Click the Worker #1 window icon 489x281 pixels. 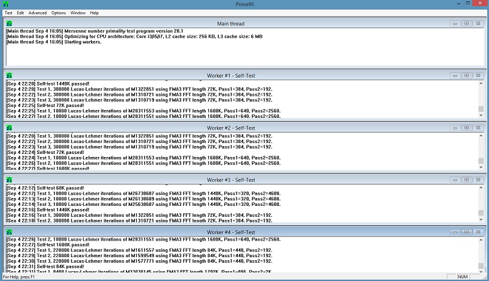[9, 75]
